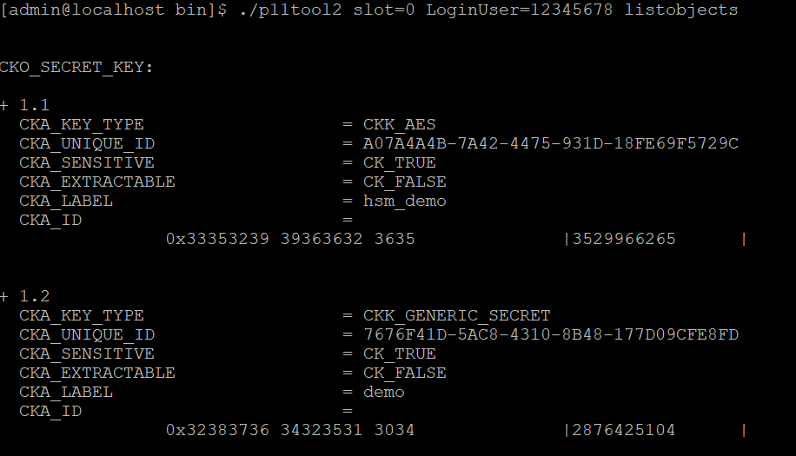The height and width of the screenshot is (456, 796).
Task: Click CKA_EXTRACTABLE attribute of object 1.1
Action: [97, 182]
